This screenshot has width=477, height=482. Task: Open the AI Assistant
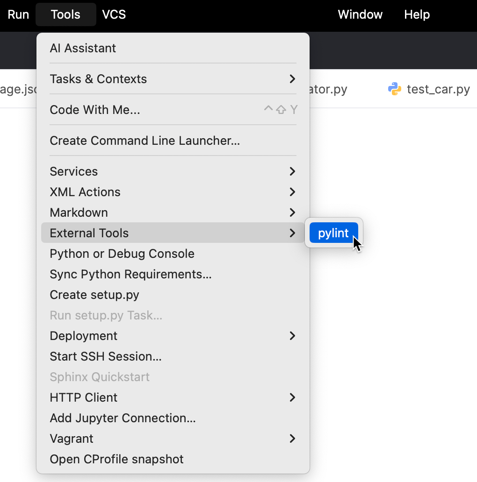(83, 48)
